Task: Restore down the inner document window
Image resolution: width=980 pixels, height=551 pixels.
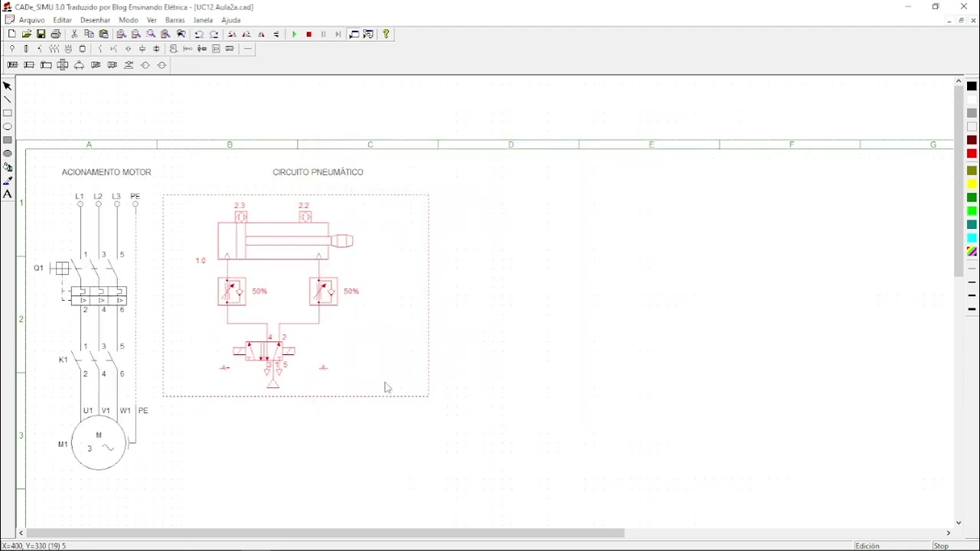Action: pos(961,21)
